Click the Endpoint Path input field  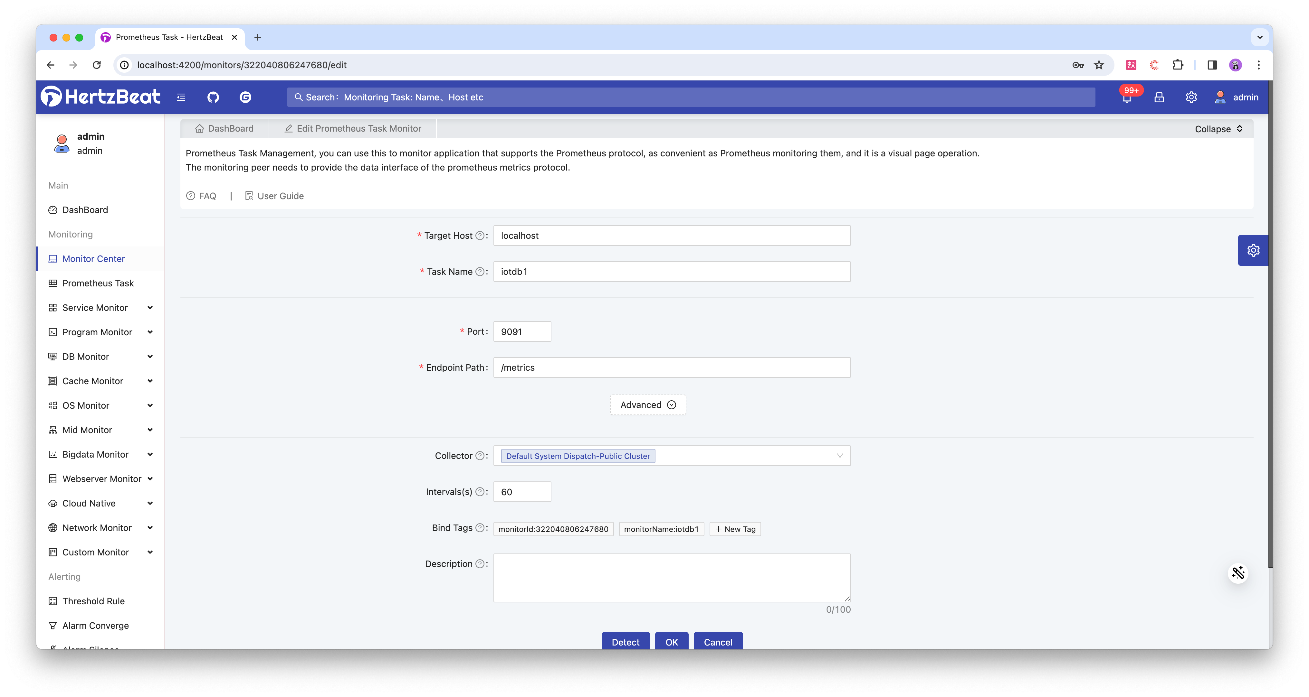pos(671,367)
